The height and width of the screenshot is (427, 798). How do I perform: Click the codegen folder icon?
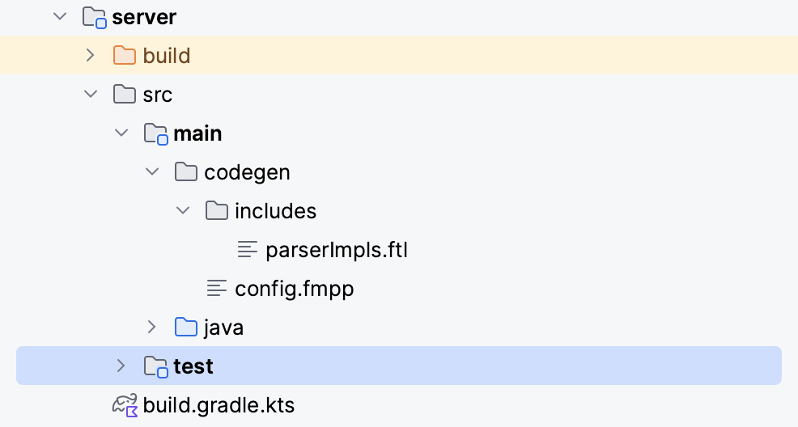(186, 172)
